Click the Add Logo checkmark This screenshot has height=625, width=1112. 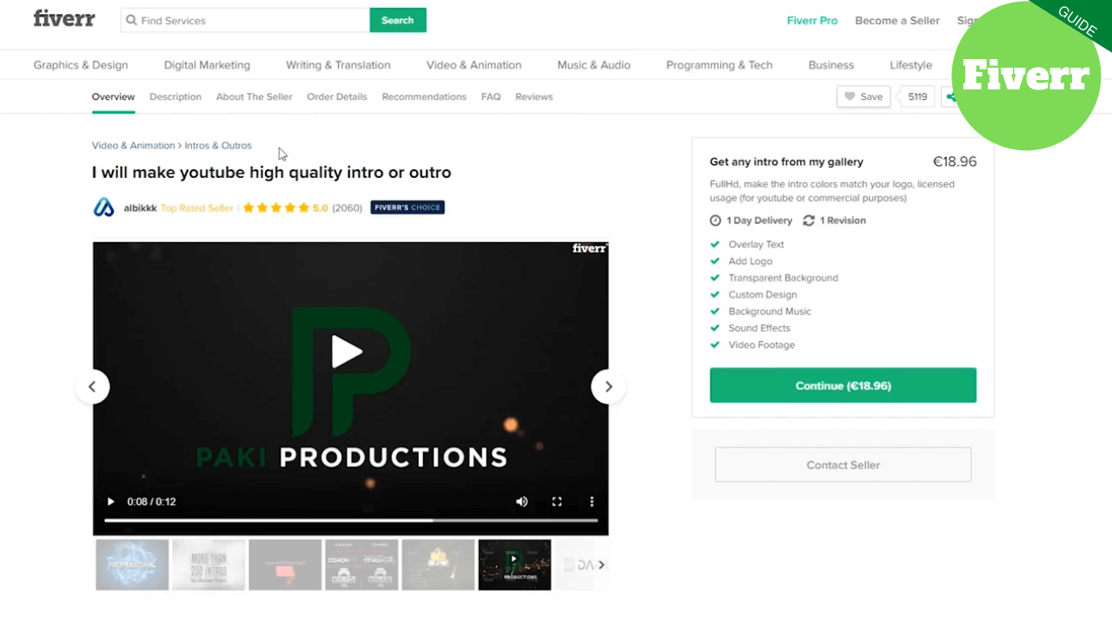[715, 261]
